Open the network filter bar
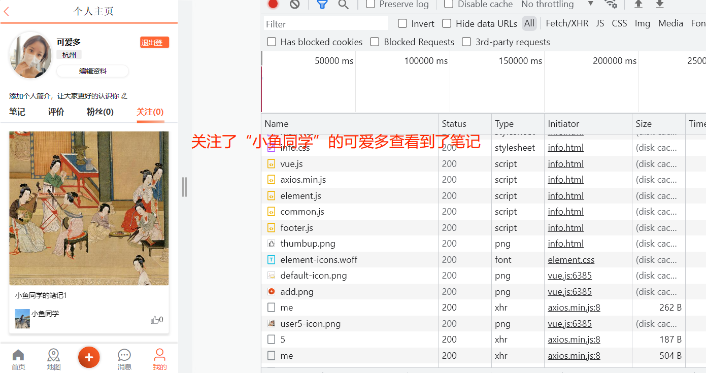This screenshot has height=373, width=706. coord(322,5)
